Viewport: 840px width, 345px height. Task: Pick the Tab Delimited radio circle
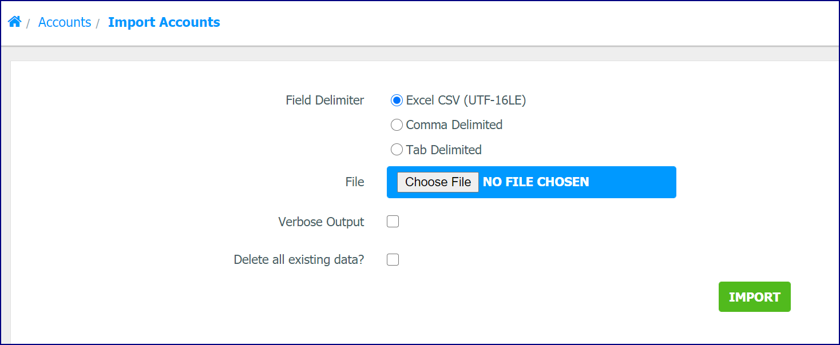click(397, 150)
